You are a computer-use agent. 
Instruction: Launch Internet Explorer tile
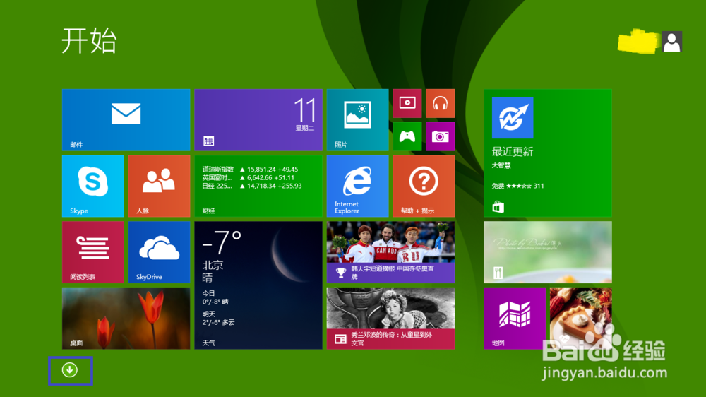pyautogui.click(x=357, y=186)
